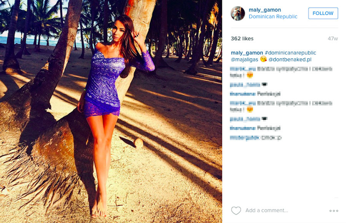Open the three-dot more options menu

point(334,211)
